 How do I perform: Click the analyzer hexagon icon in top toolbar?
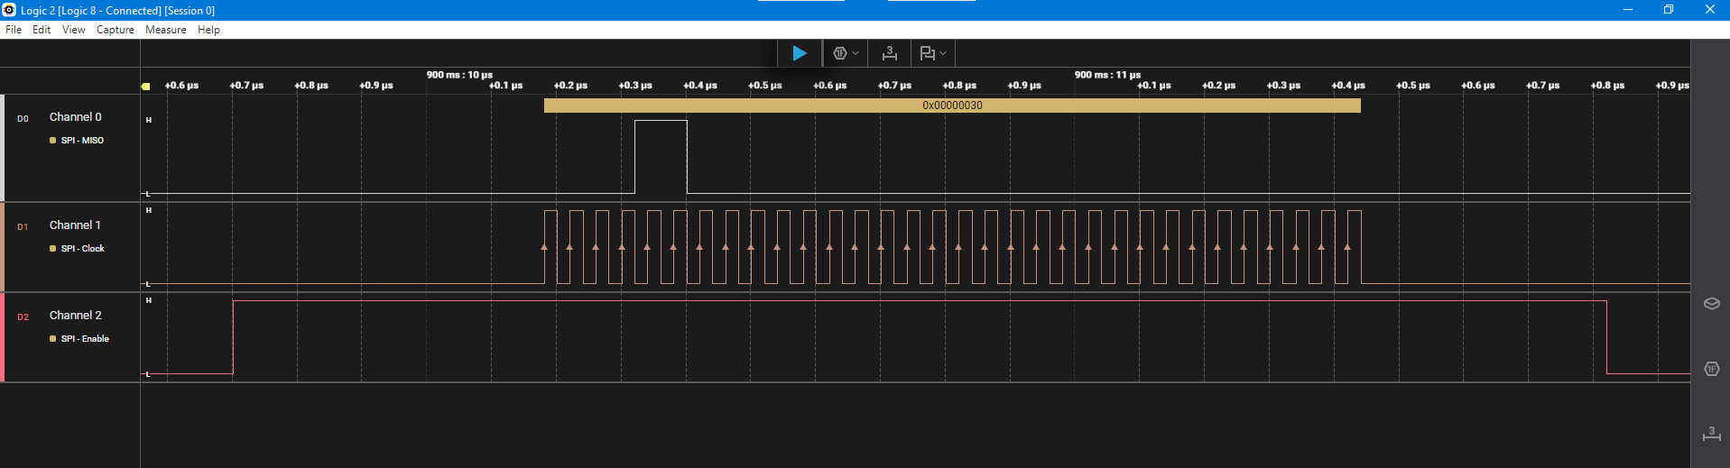pos(839,53)
